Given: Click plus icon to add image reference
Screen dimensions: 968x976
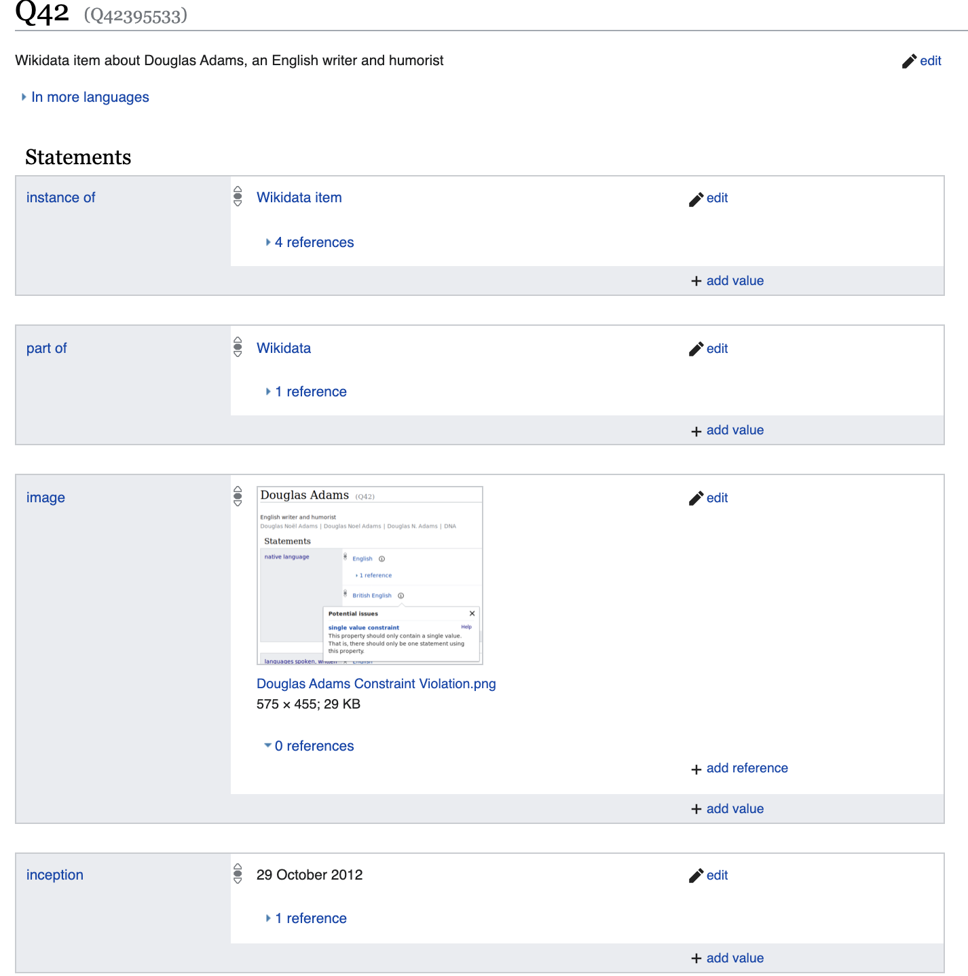Looking at the screenshot, I should 696,769.
